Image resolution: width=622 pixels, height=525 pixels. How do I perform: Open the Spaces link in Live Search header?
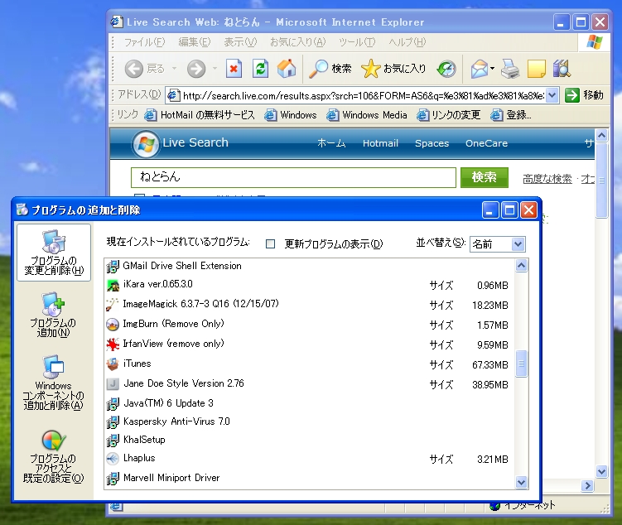coord(432,143)
